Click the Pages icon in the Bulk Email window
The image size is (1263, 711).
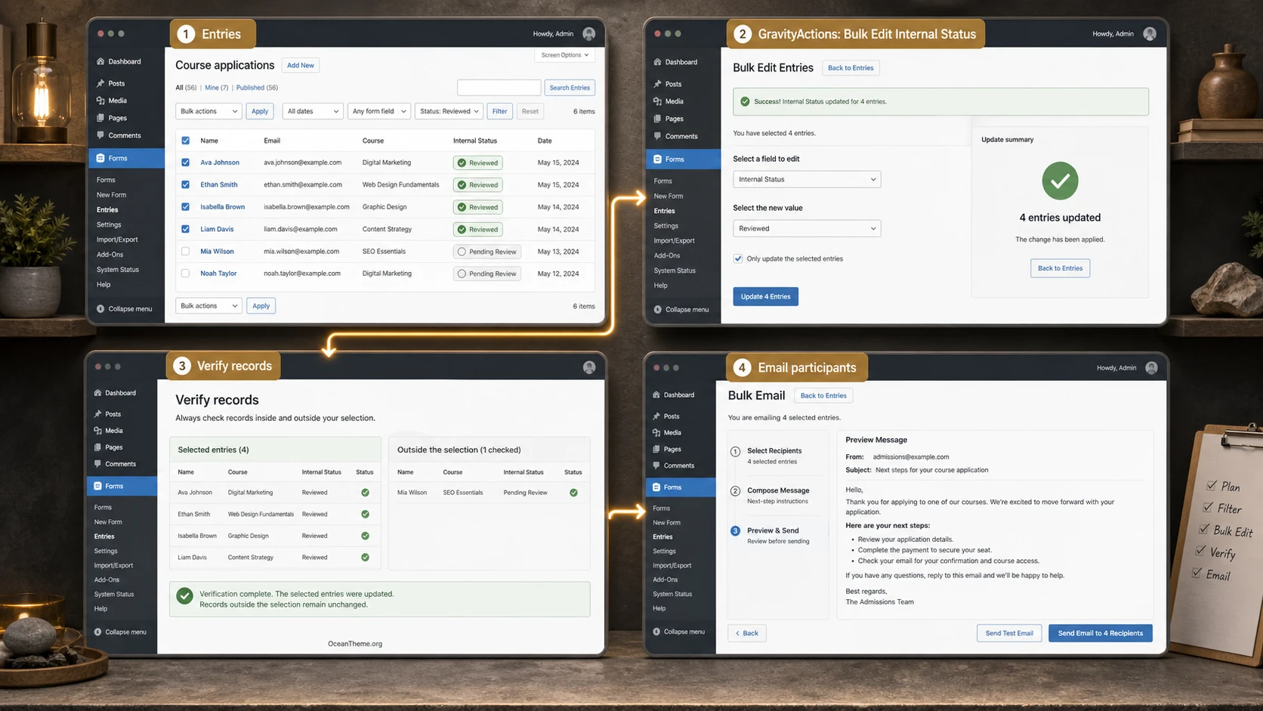tap(656, 449)
